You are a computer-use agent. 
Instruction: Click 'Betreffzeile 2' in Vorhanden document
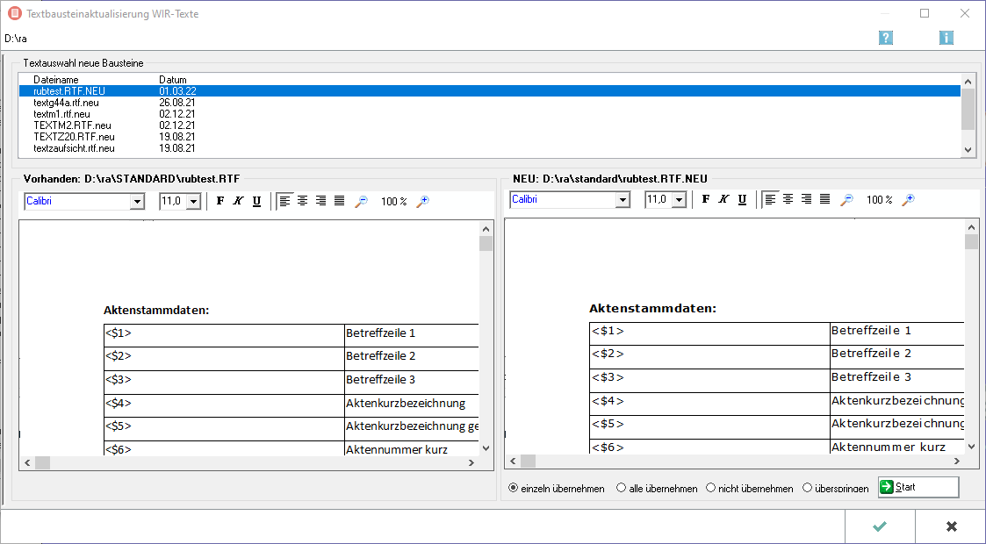pos(380,355)
